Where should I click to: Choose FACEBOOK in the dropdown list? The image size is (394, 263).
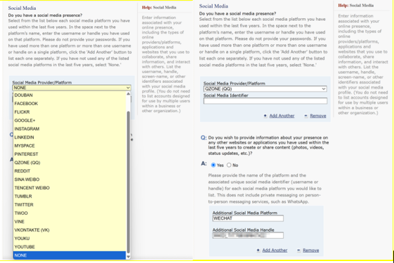pyautogui.click(x=70, y=104)
